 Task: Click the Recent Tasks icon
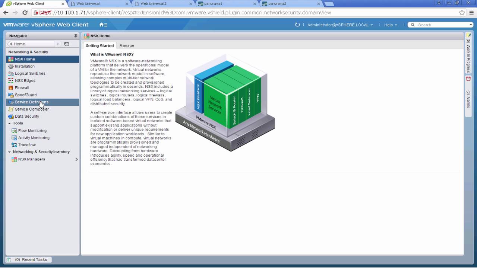point(9,260)
